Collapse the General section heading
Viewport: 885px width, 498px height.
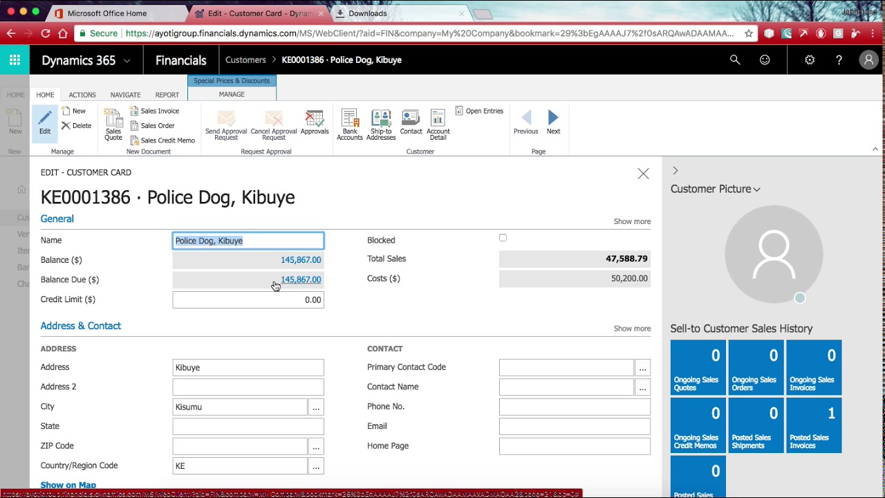click(57, 219)
